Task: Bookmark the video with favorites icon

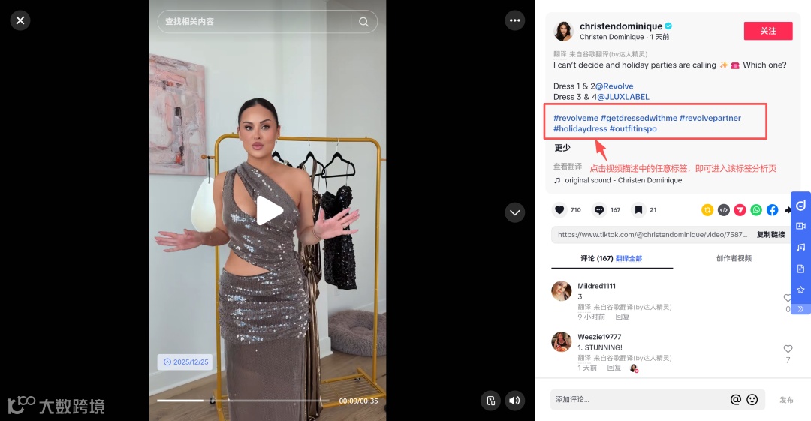Action: 639,210
